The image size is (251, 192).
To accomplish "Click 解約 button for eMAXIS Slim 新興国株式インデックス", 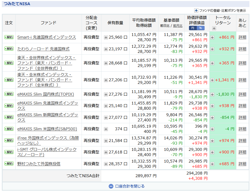I will pos(9,117).
